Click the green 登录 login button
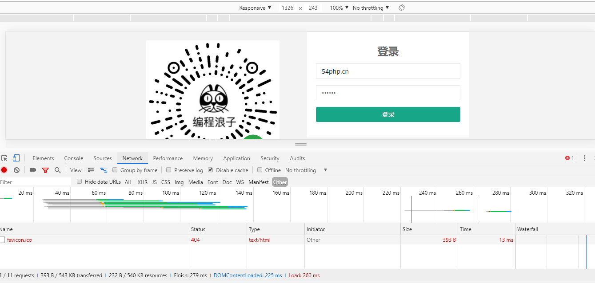The image size is (595, 283). [388, 114]
